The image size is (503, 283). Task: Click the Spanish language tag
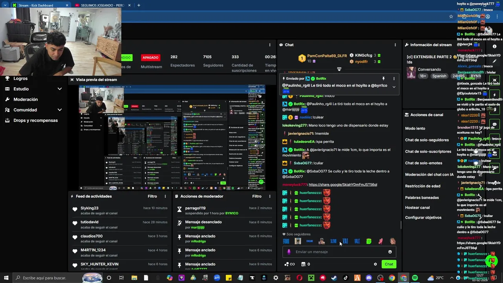pyautogui.click(x=439, y=76)
